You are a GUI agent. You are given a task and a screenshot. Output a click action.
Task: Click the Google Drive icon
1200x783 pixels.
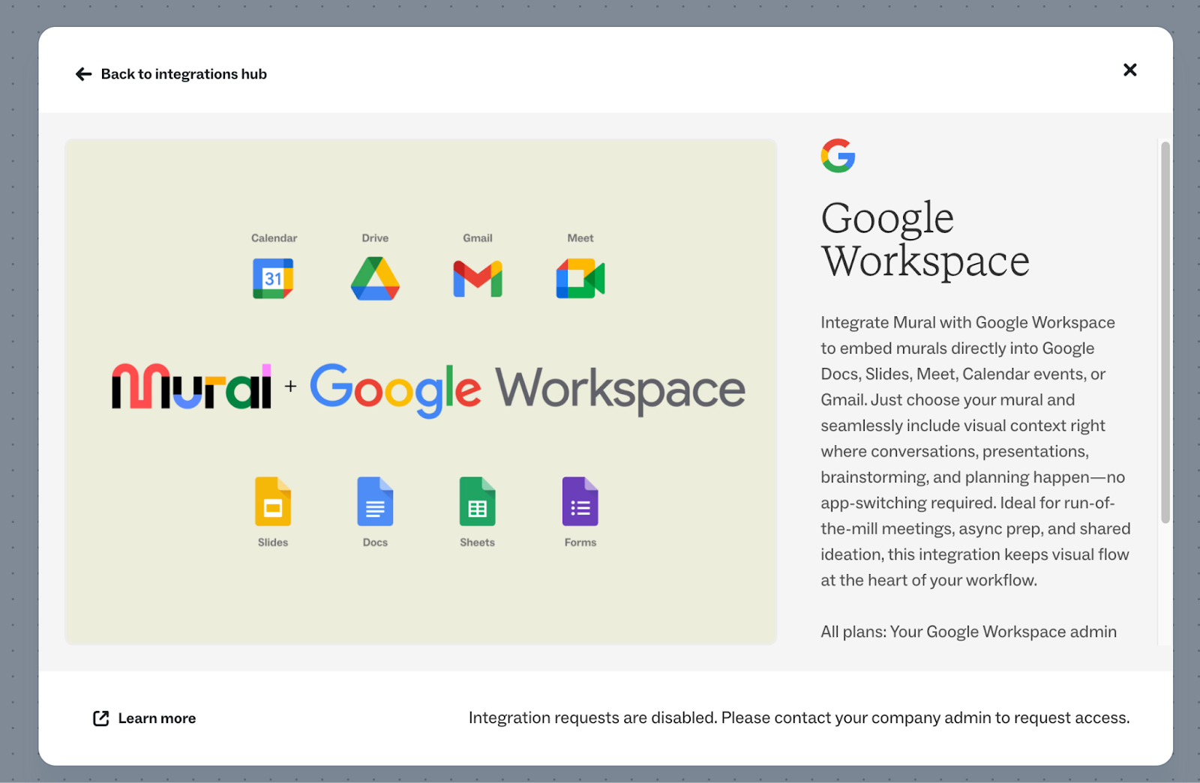pyautogui.click(x=375, y=279)
